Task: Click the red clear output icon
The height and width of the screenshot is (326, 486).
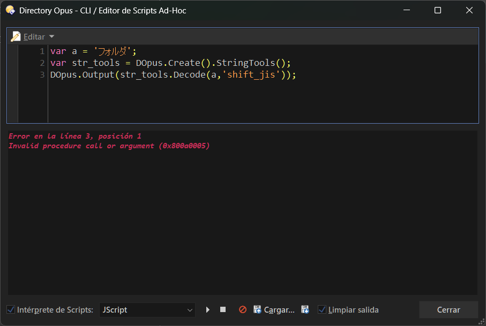Action: tap(243, 309)
